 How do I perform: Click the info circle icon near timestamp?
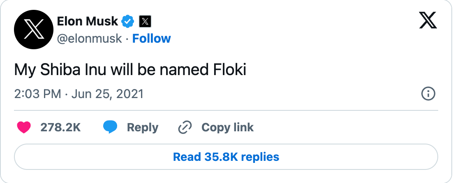[x=428, y=94]
